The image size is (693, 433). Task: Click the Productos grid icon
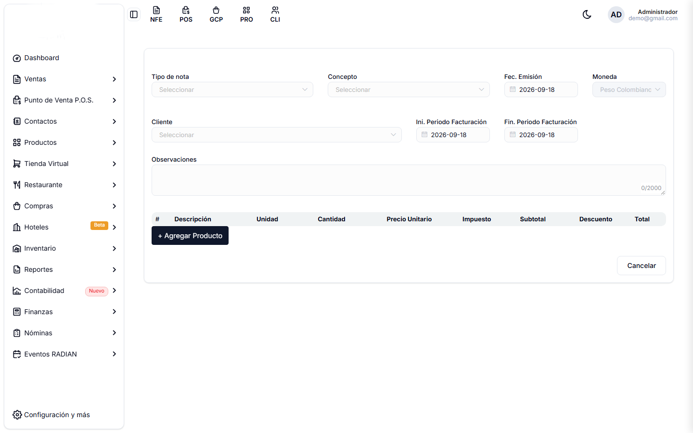[x=17, y=142]
